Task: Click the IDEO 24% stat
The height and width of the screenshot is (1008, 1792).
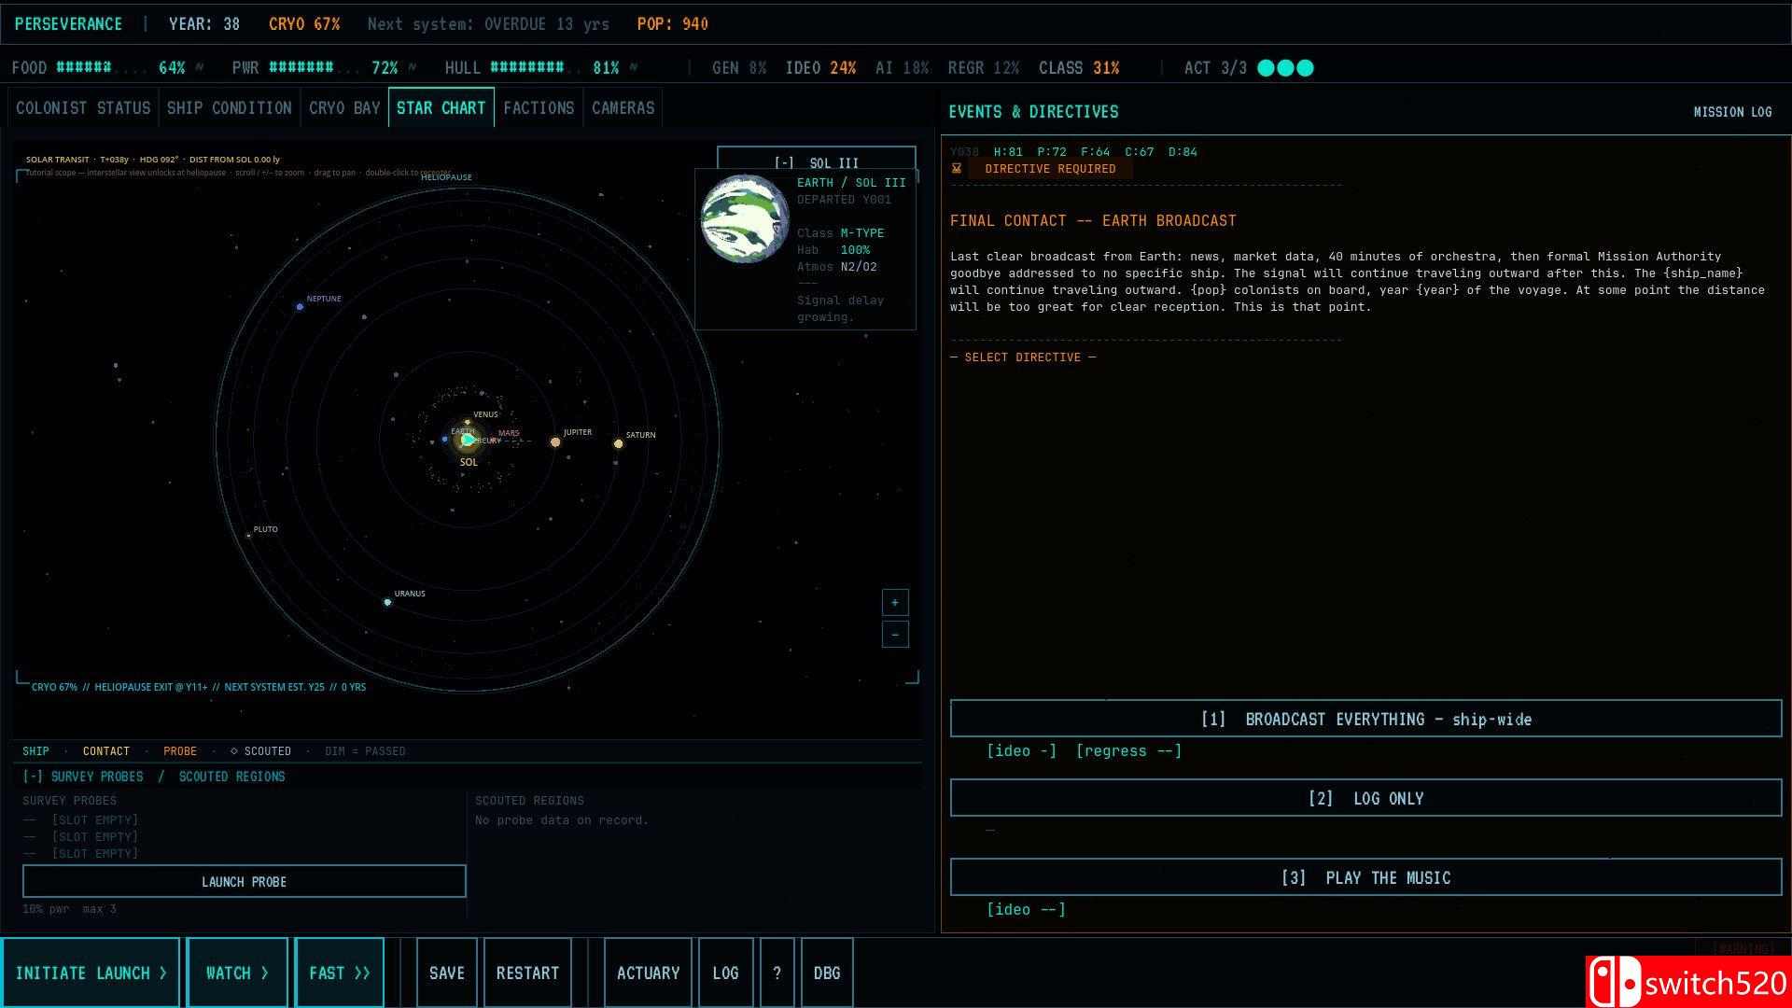Action: pos(820,68)
